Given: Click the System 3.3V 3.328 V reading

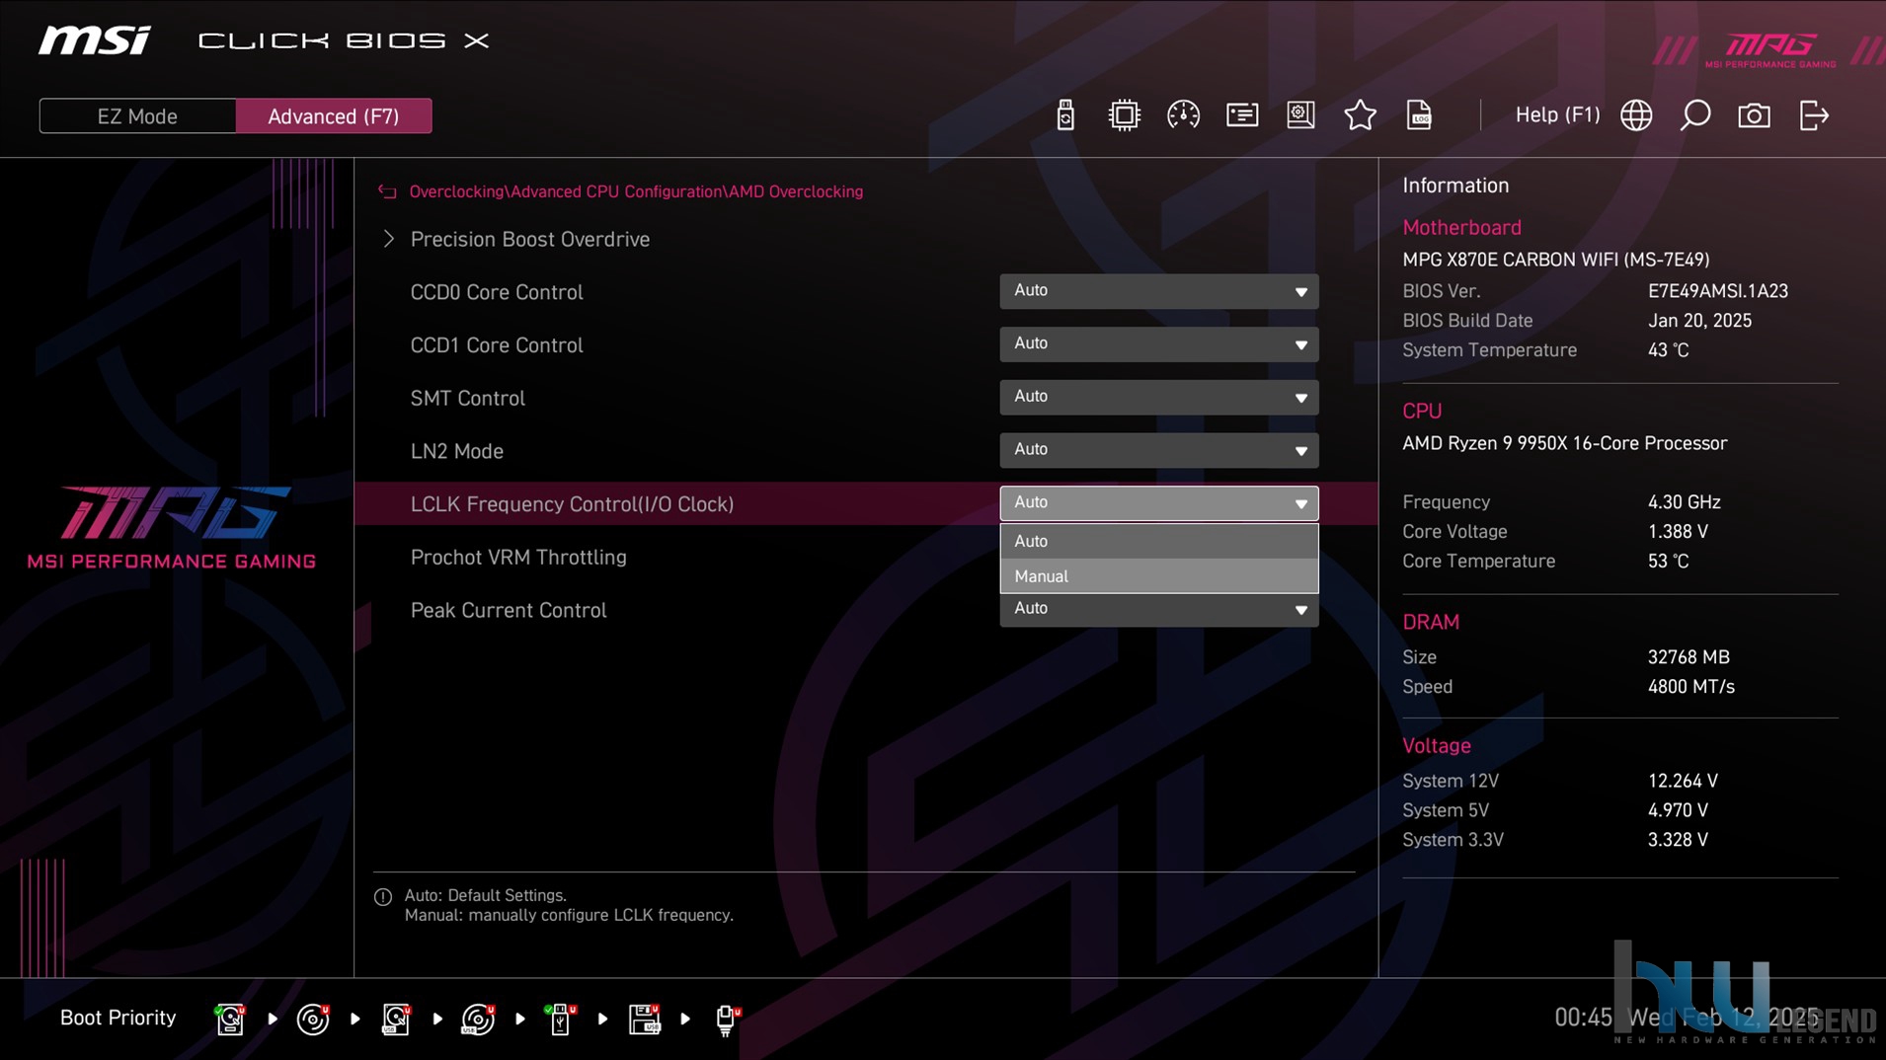Looking at the screenshot, I should point(1678,840).
